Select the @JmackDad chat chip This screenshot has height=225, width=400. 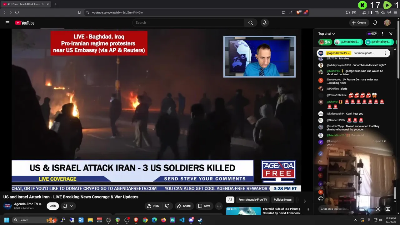[x=348, y=42]
